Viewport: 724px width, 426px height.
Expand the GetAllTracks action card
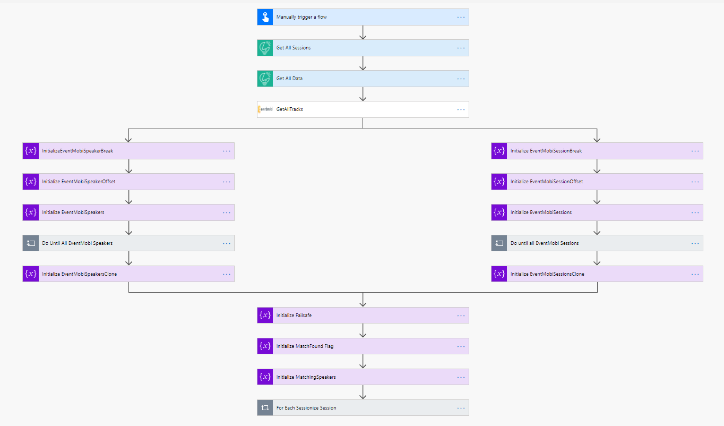363,109
